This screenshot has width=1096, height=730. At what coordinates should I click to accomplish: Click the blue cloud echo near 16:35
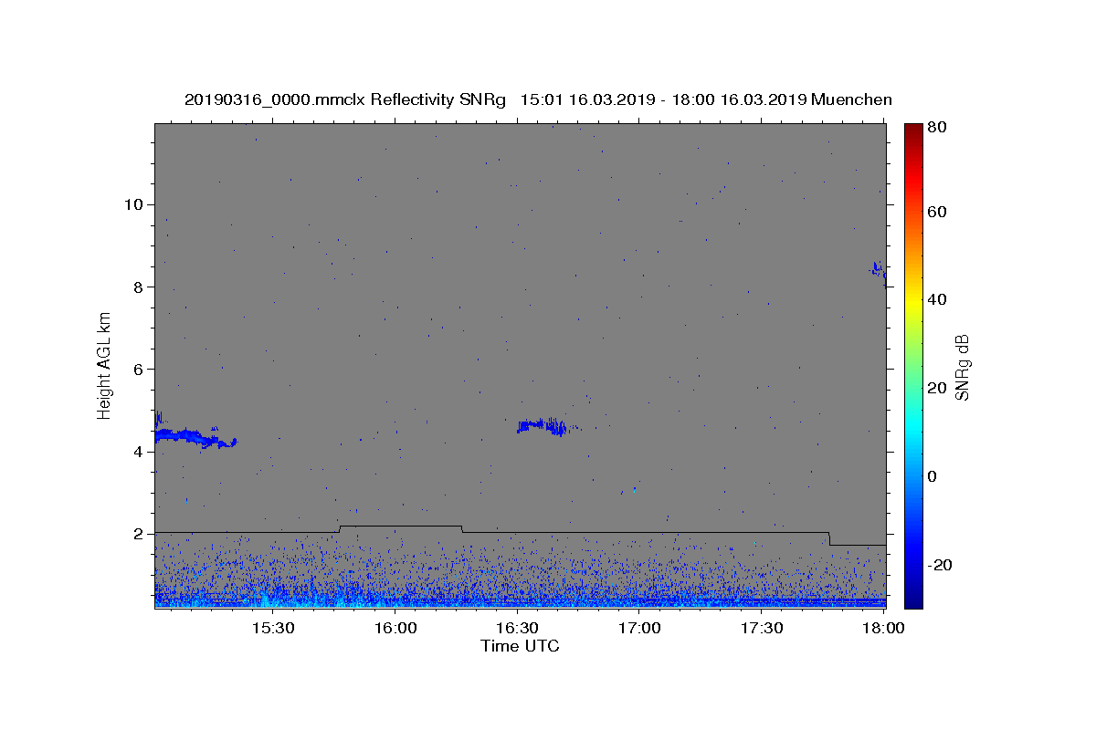click(542, 426)
